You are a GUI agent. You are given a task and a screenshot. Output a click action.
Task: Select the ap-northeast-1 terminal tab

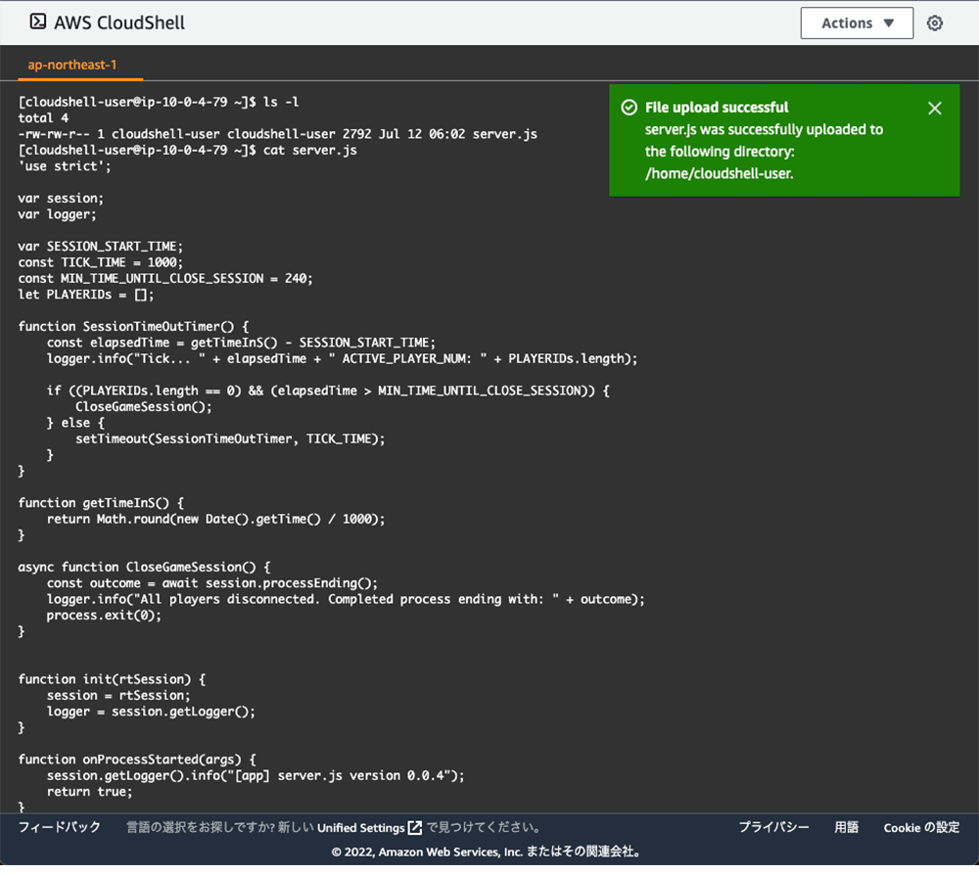click(72, 65)
